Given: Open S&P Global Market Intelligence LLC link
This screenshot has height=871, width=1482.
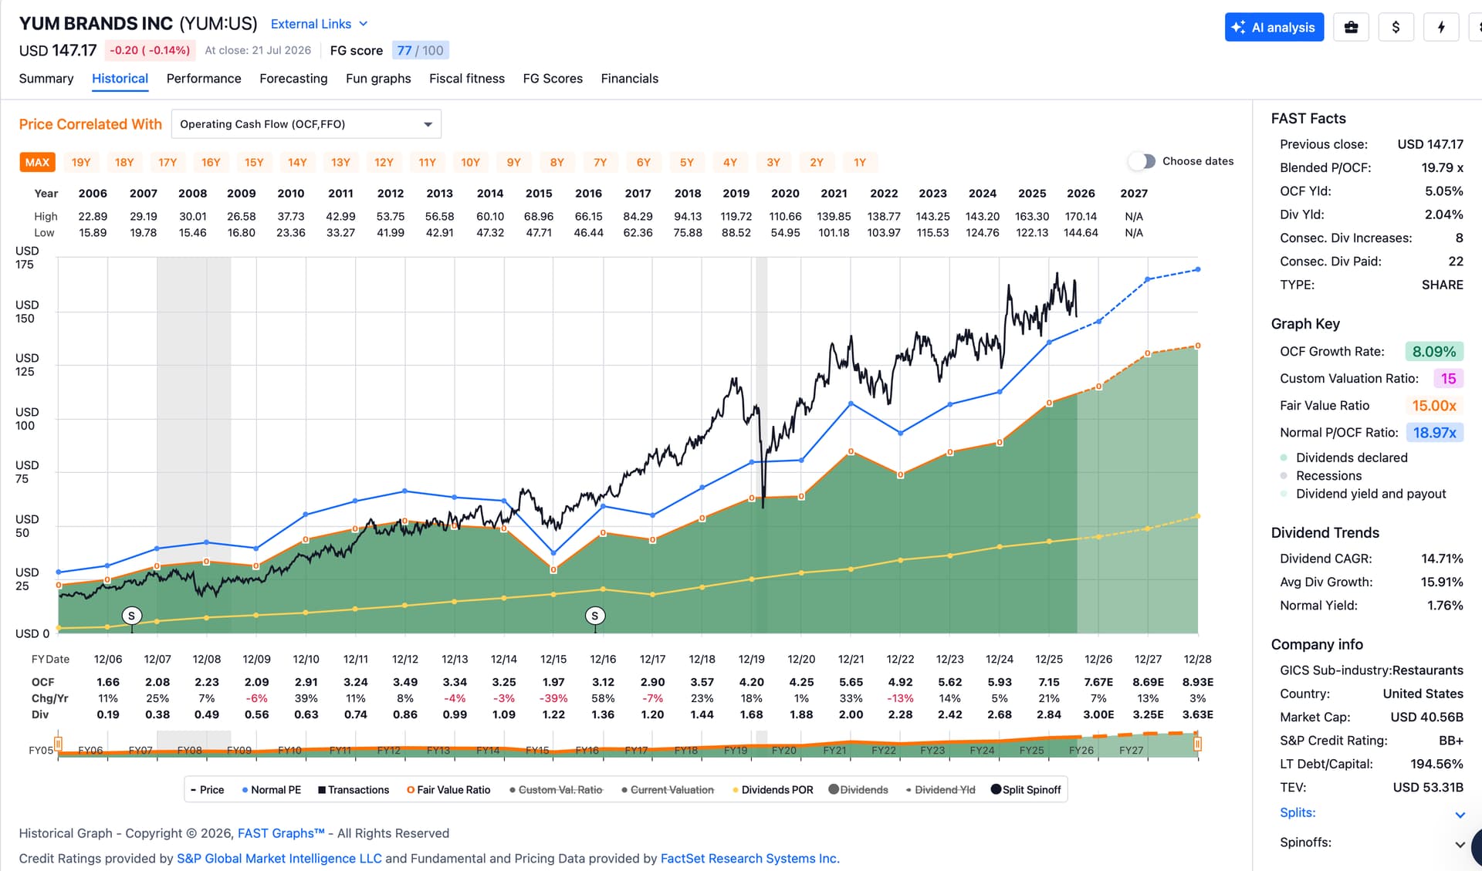Looking at the screenshot, I should point(279,859).
